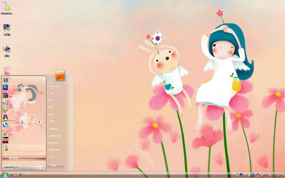Launch Restorator (Res icon) from Start menu
This screenshot has width=285, height=178.
click(24, 140)
